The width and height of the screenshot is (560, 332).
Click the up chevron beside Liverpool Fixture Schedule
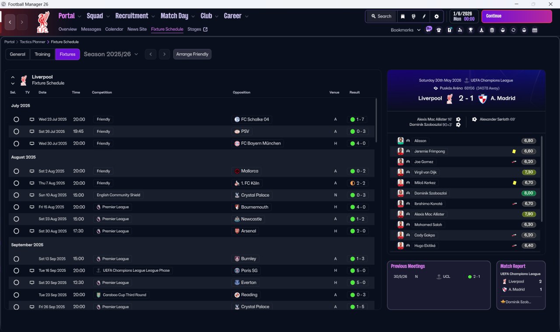13,77
